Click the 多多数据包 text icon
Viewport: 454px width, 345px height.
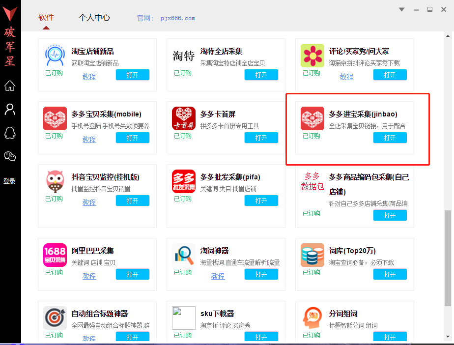(x=312, y=181)
